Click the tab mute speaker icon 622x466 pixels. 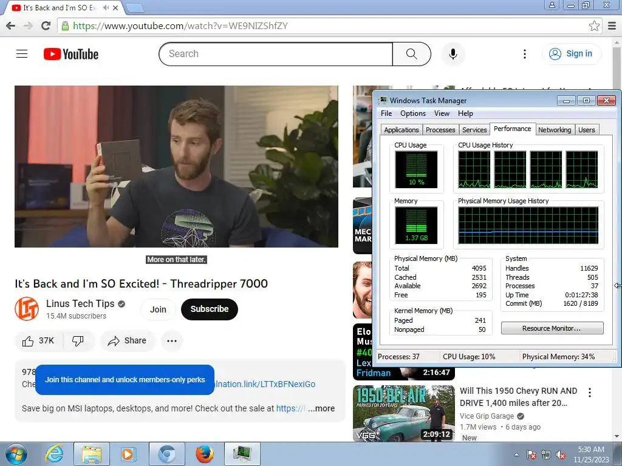106,7
